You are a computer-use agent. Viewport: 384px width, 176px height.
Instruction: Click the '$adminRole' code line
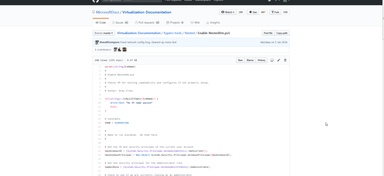point(158,167)
